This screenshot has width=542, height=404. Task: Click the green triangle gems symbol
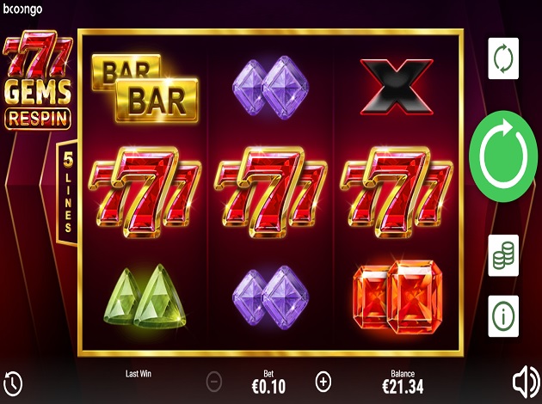pyautogui.click(x=145, y=297)
